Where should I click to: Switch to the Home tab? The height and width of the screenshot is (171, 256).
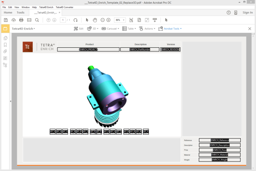tap(8, 12)
